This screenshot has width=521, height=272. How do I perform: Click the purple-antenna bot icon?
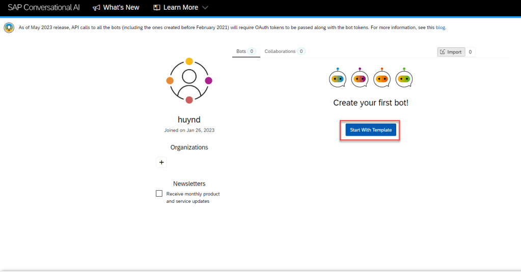coord(360,78)
